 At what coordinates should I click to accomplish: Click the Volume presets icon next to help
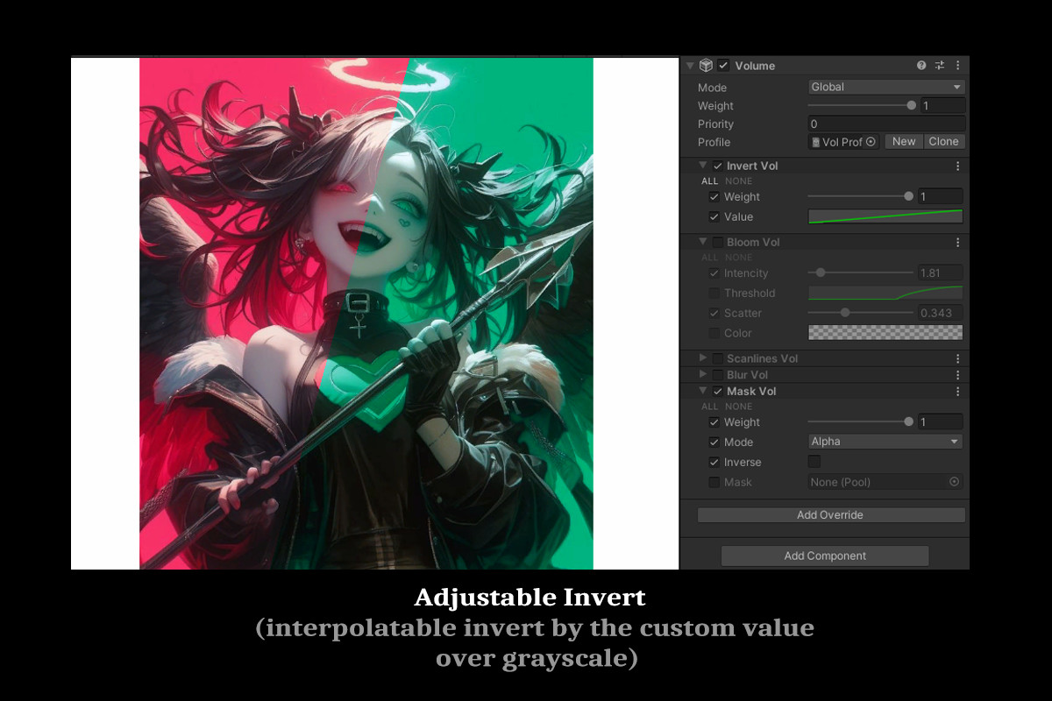939,65
